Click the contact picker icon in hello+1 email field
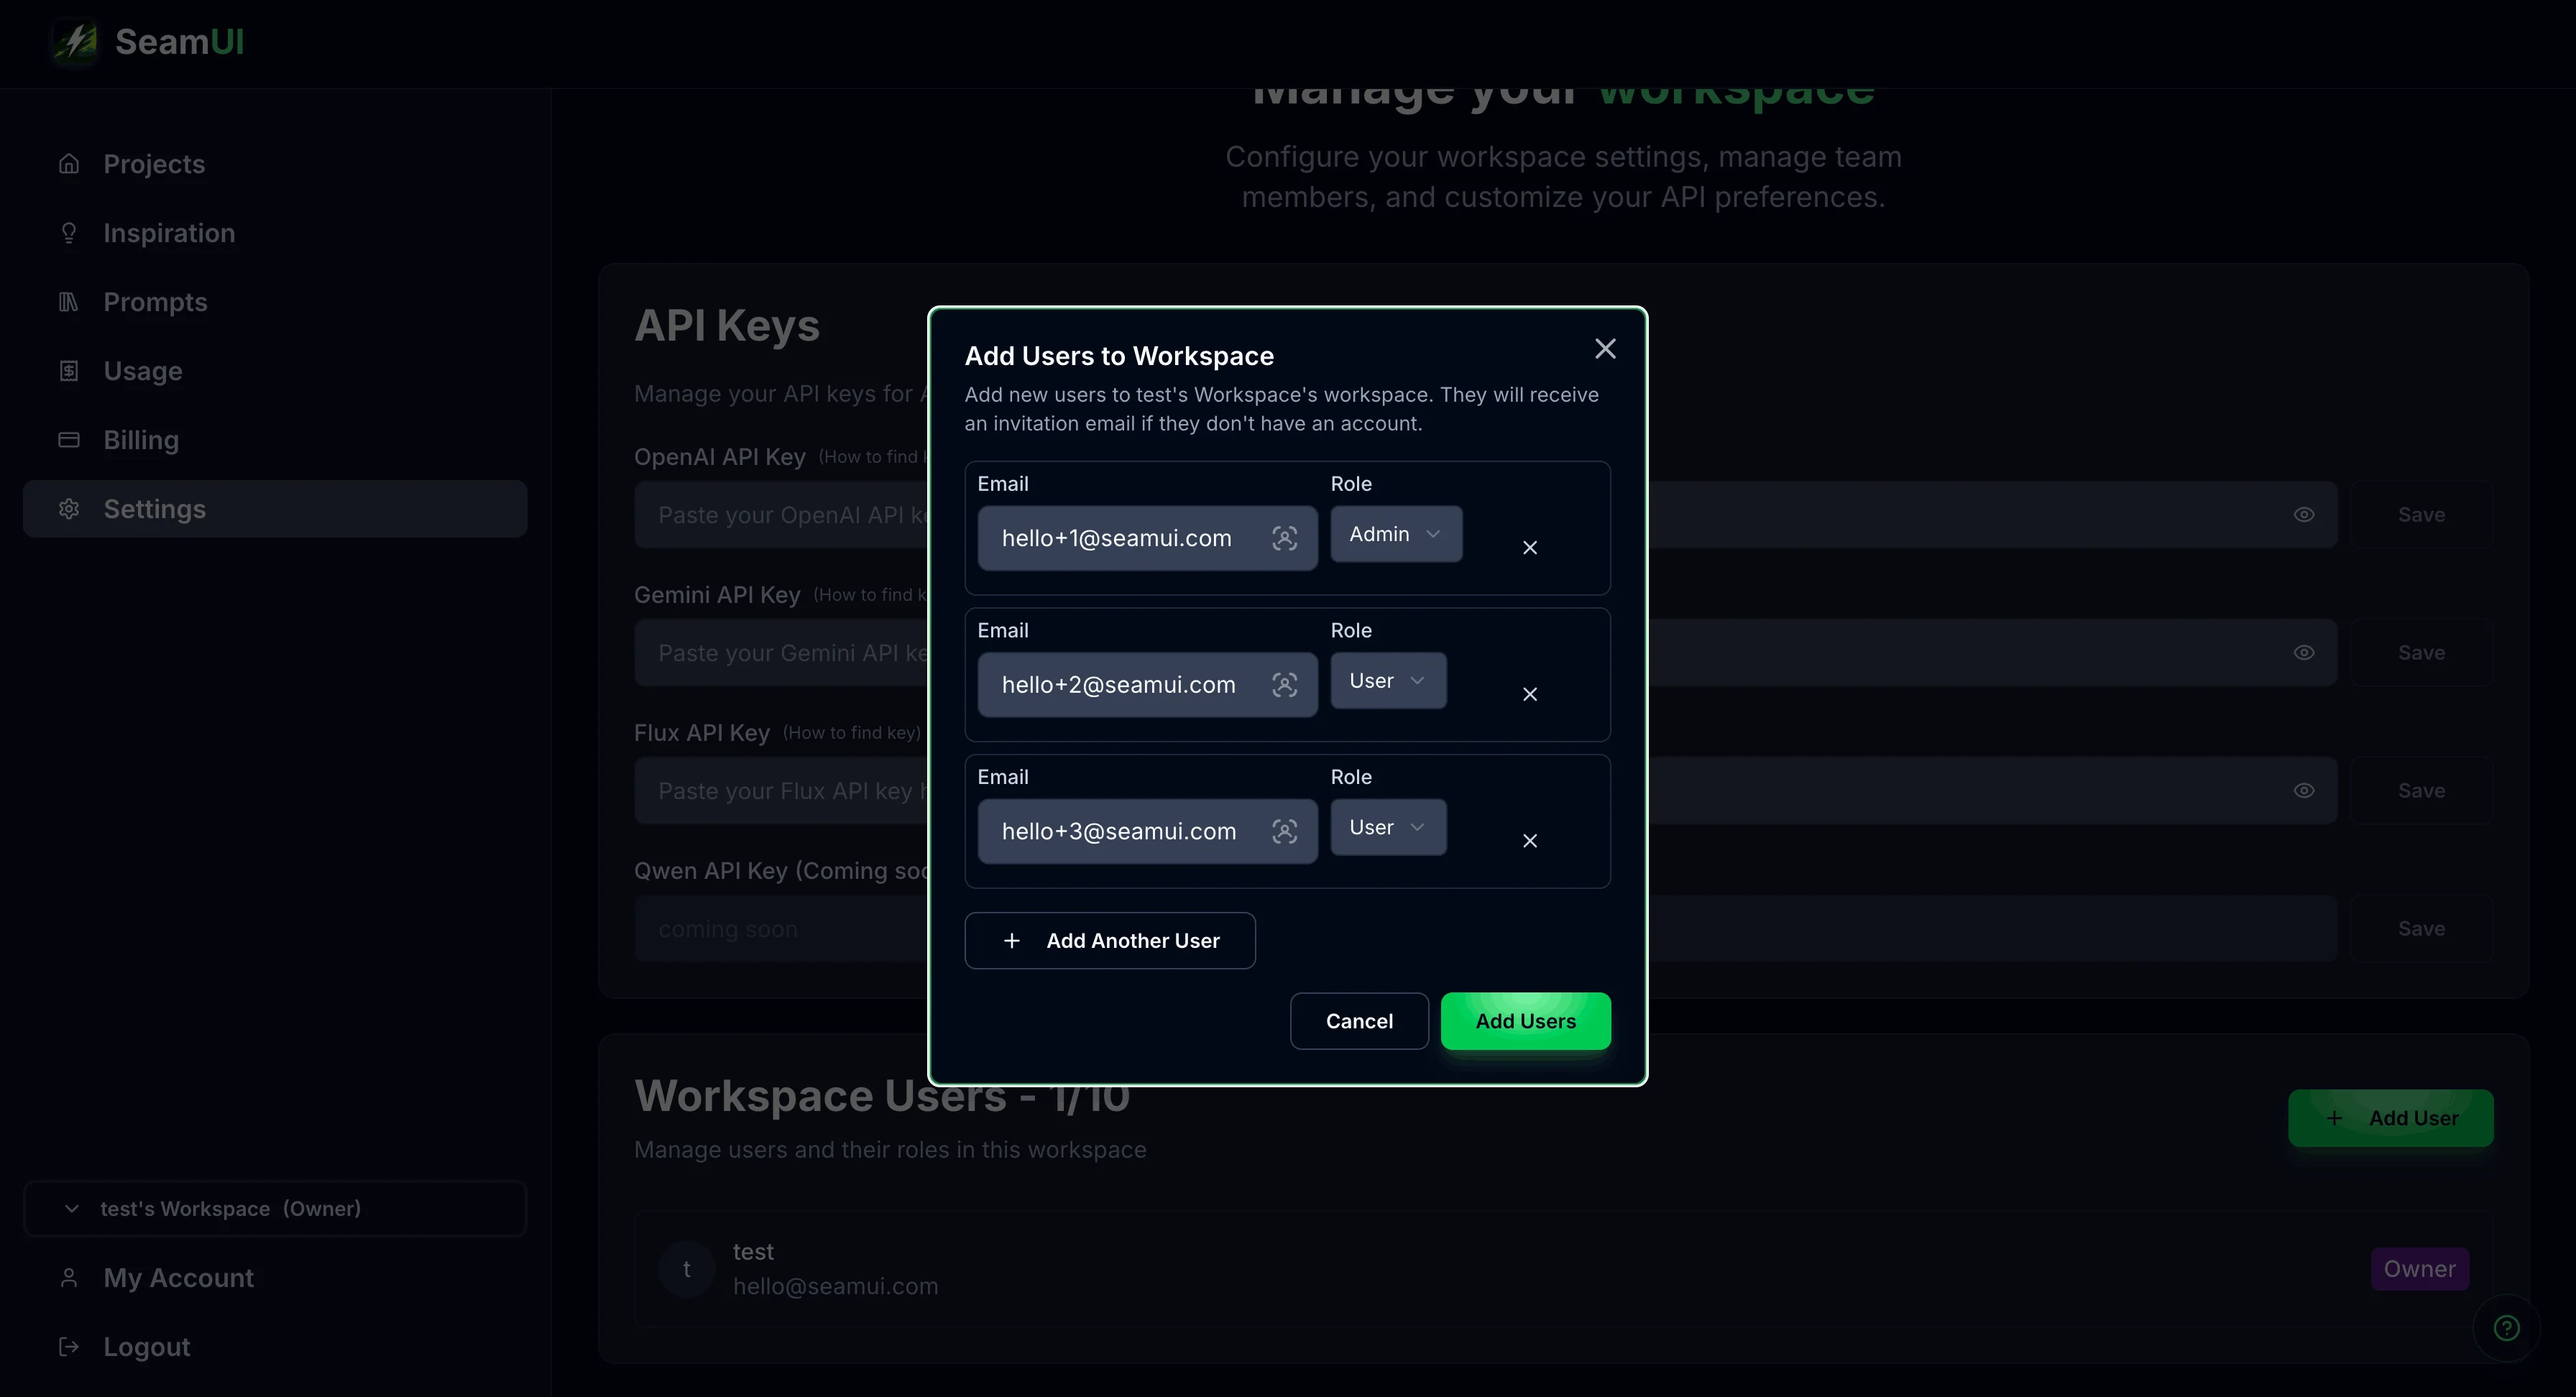 (1285, 538)
